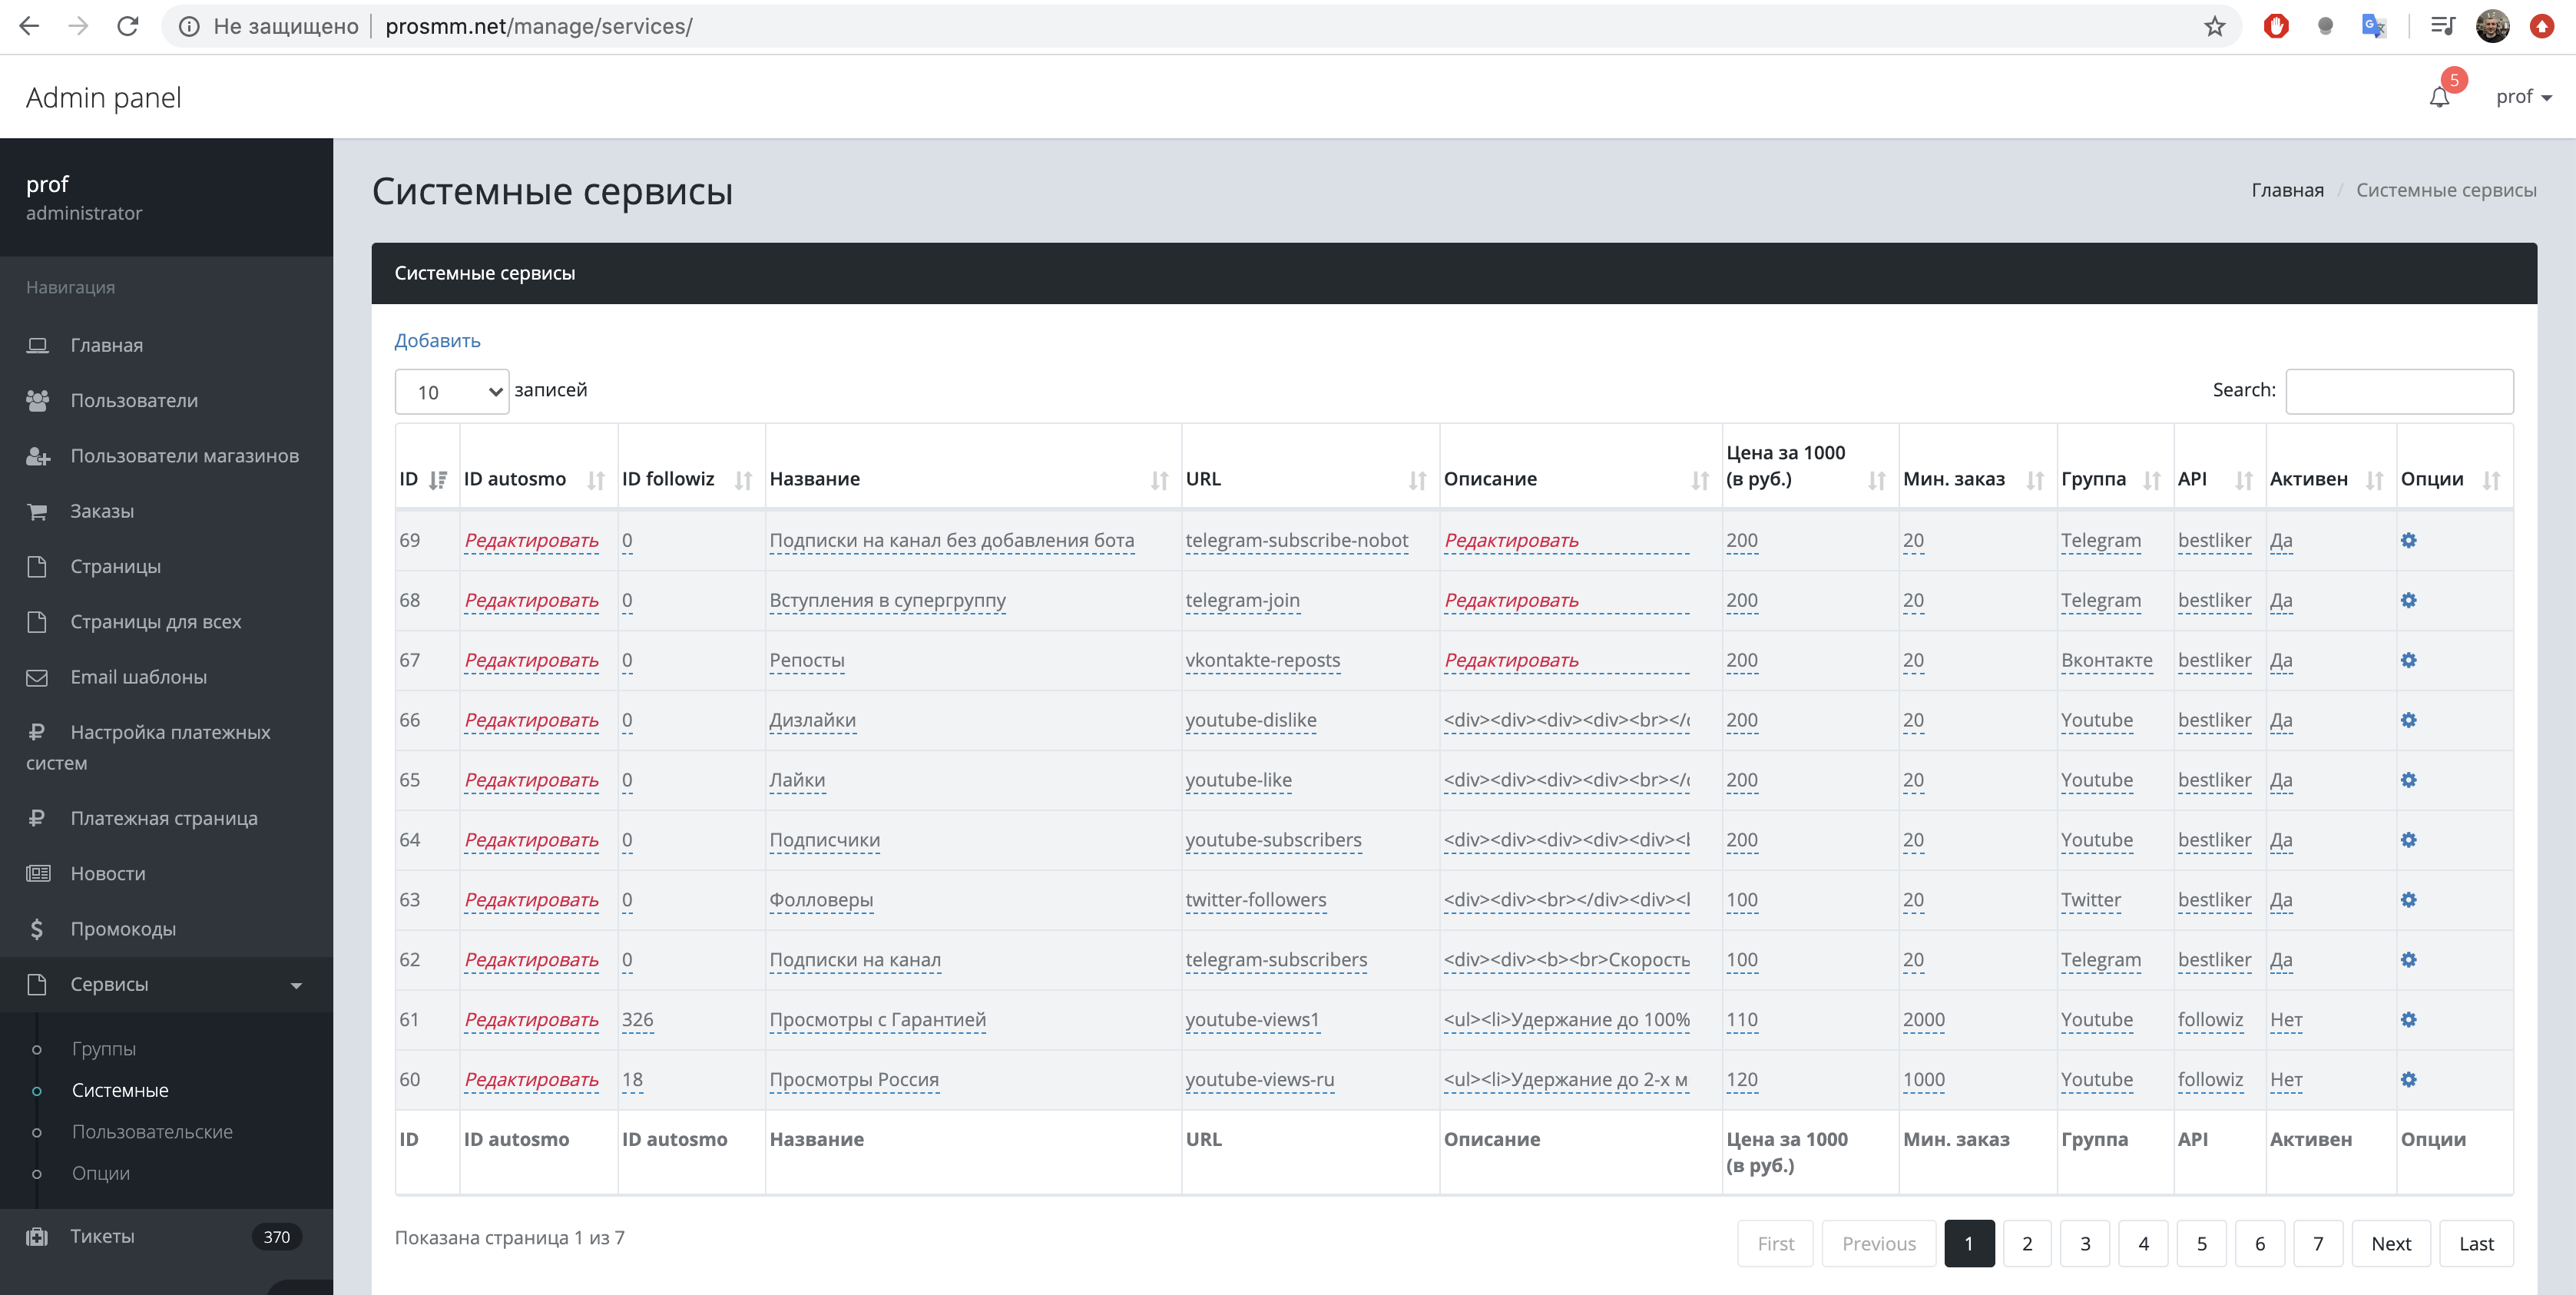The image size is (2576, 1295).
Task: Click the Добавить link
Action: point(437,340)
